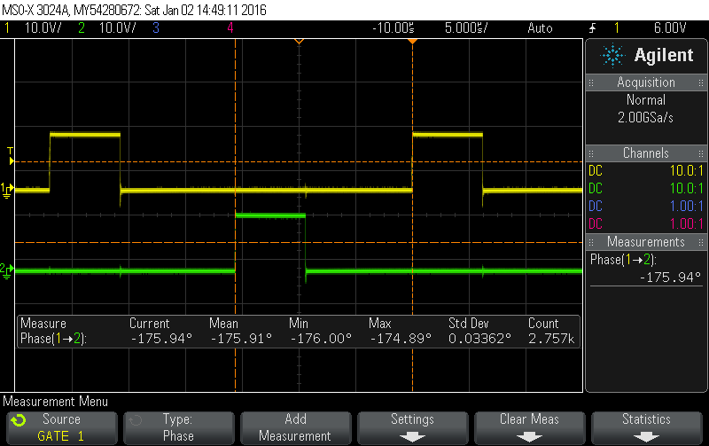709x446 pixels.
Task: Click the rising edge trigger icon
Action: [x=593, y=27]
